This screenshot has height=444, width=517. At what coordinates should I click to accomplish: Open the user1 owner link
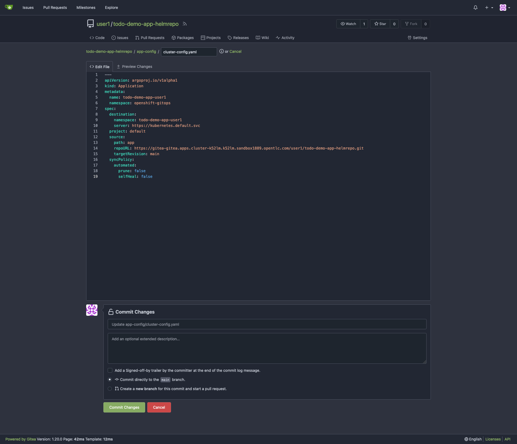(x=103, y=24)
